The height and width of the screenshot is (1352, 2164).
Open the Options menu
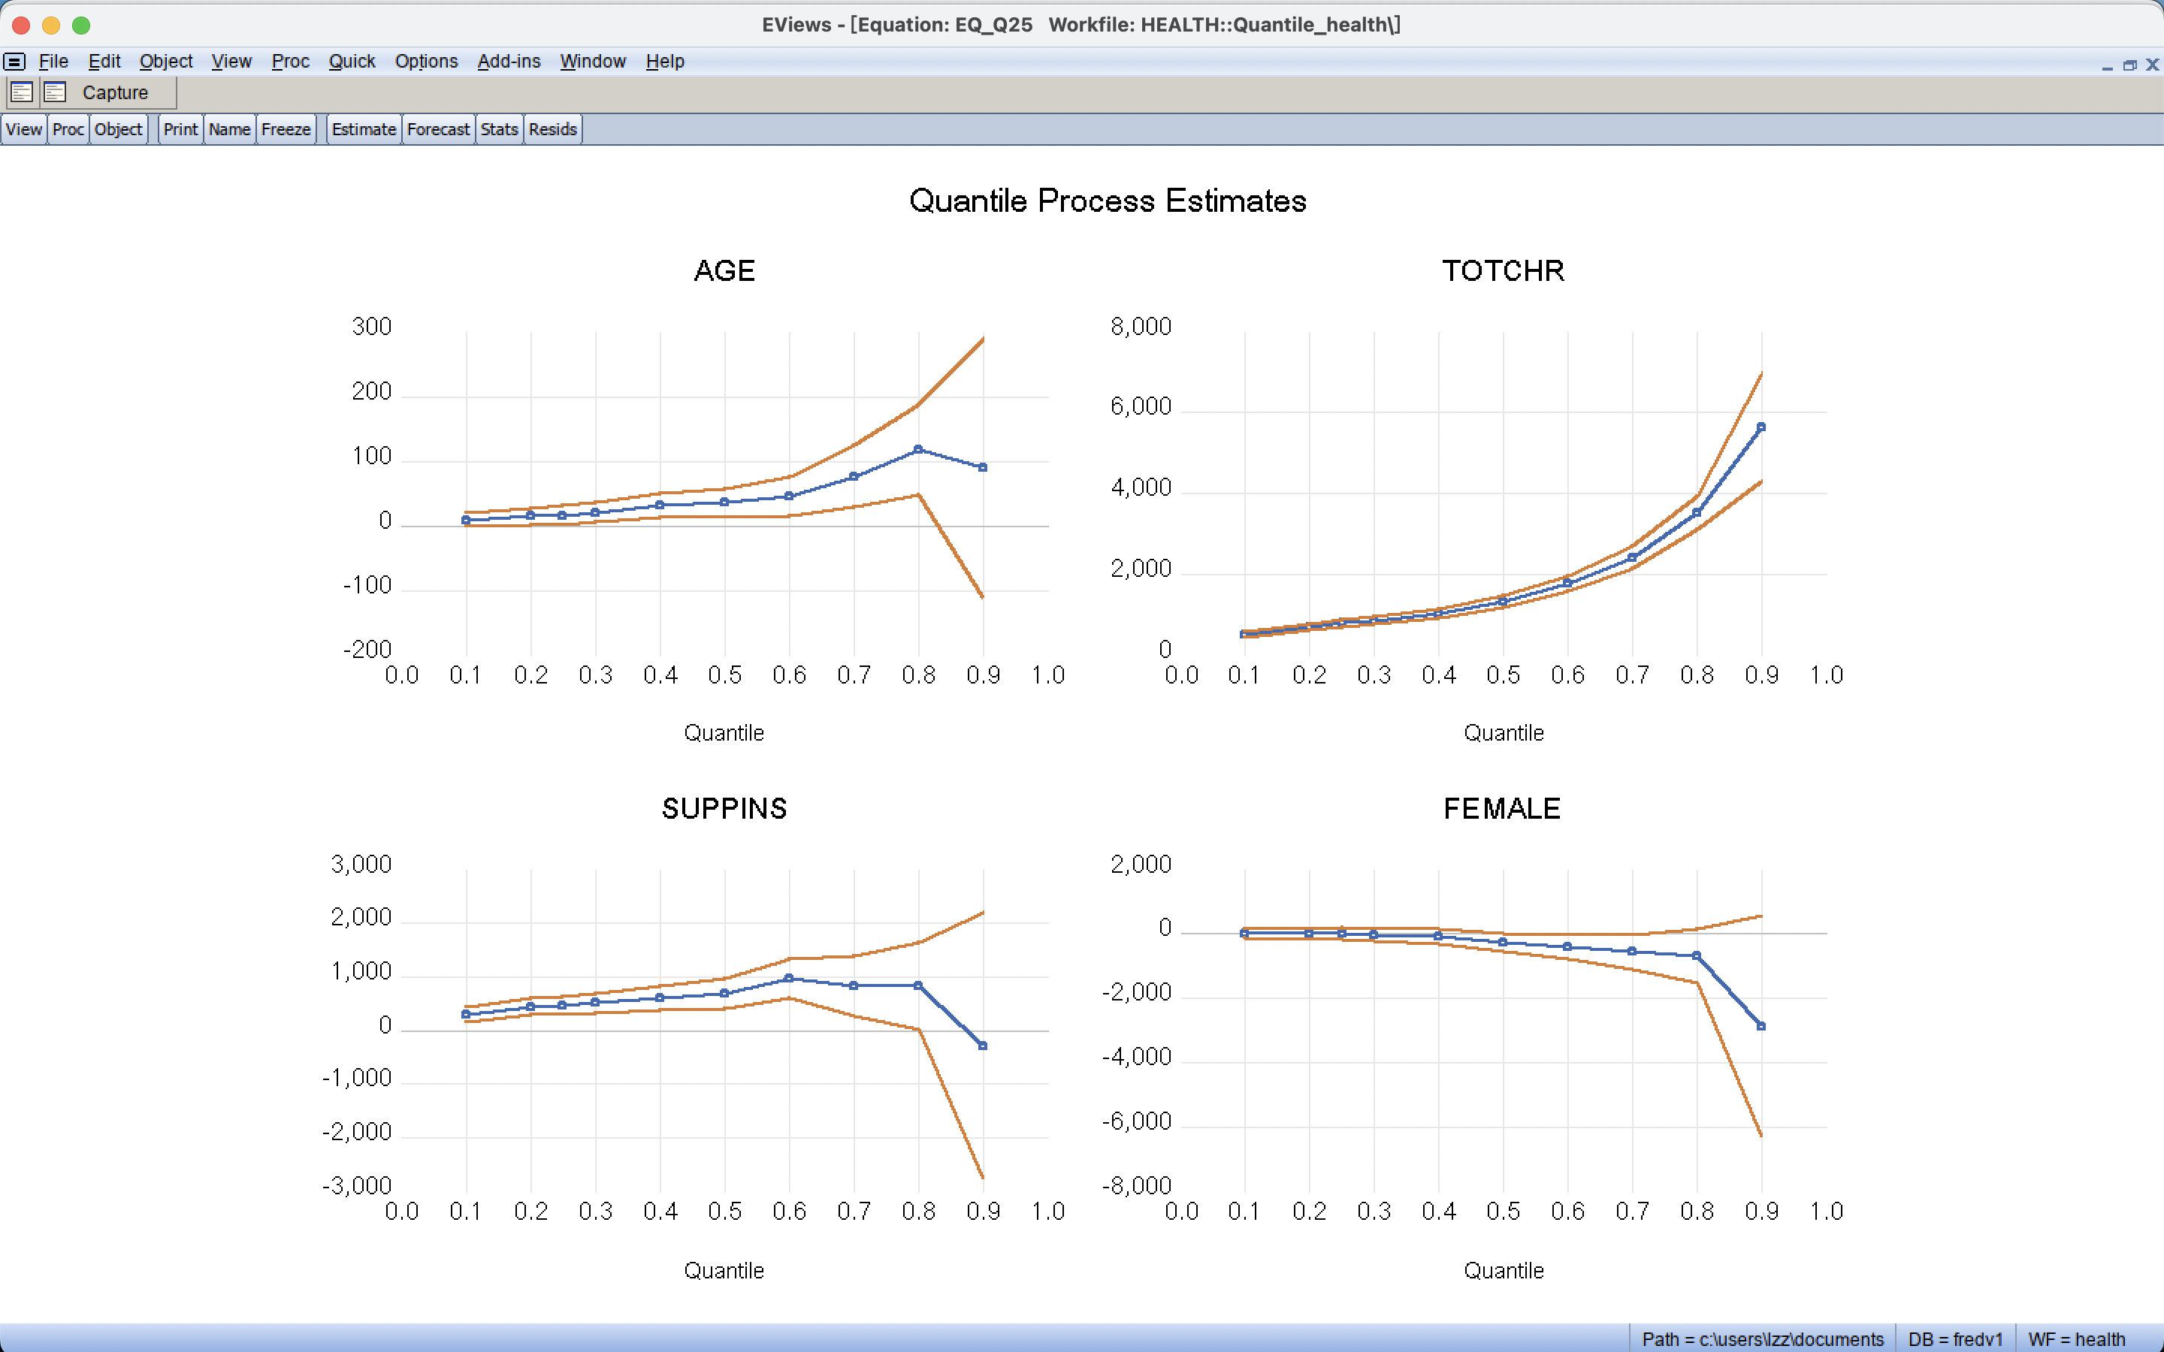click(x=425, y=61)
